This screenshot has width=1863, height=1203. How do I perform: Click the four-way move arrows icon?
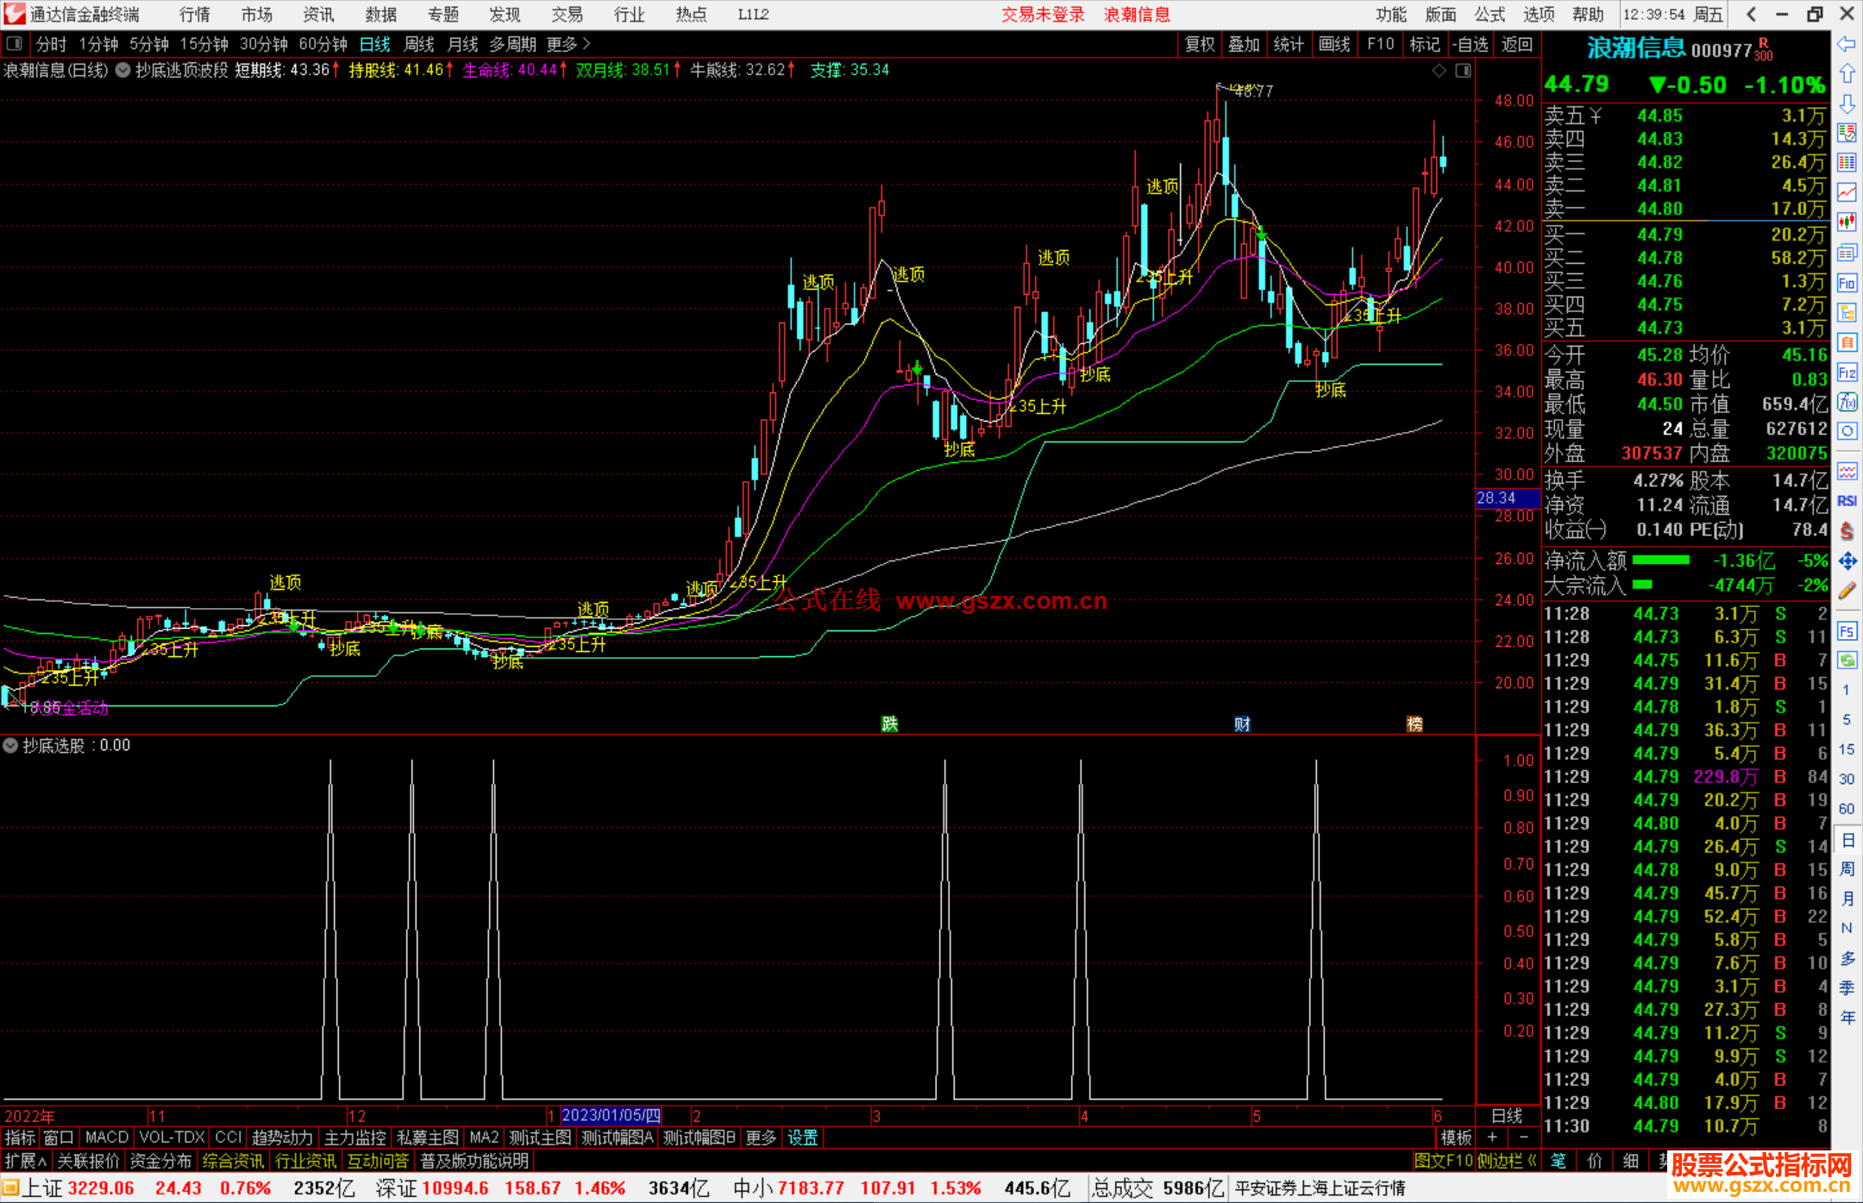coord(1847,561)
